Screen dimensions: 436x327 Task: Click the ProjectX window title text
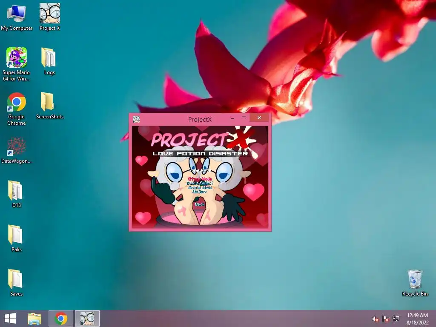pyautogui.click(x=200, y=120)
